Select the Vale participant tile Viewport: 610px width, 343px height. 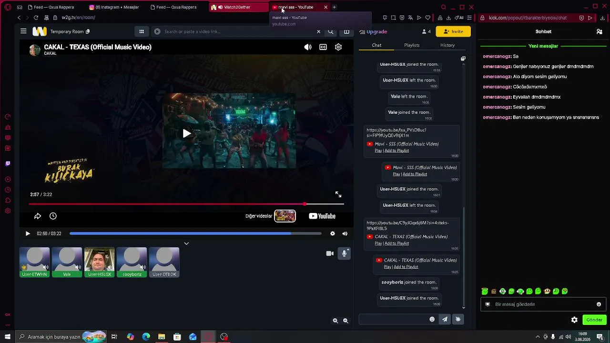tap(67, 262)
